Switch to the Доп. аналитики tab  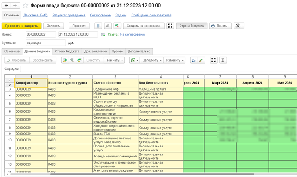[x=96, y=51]
